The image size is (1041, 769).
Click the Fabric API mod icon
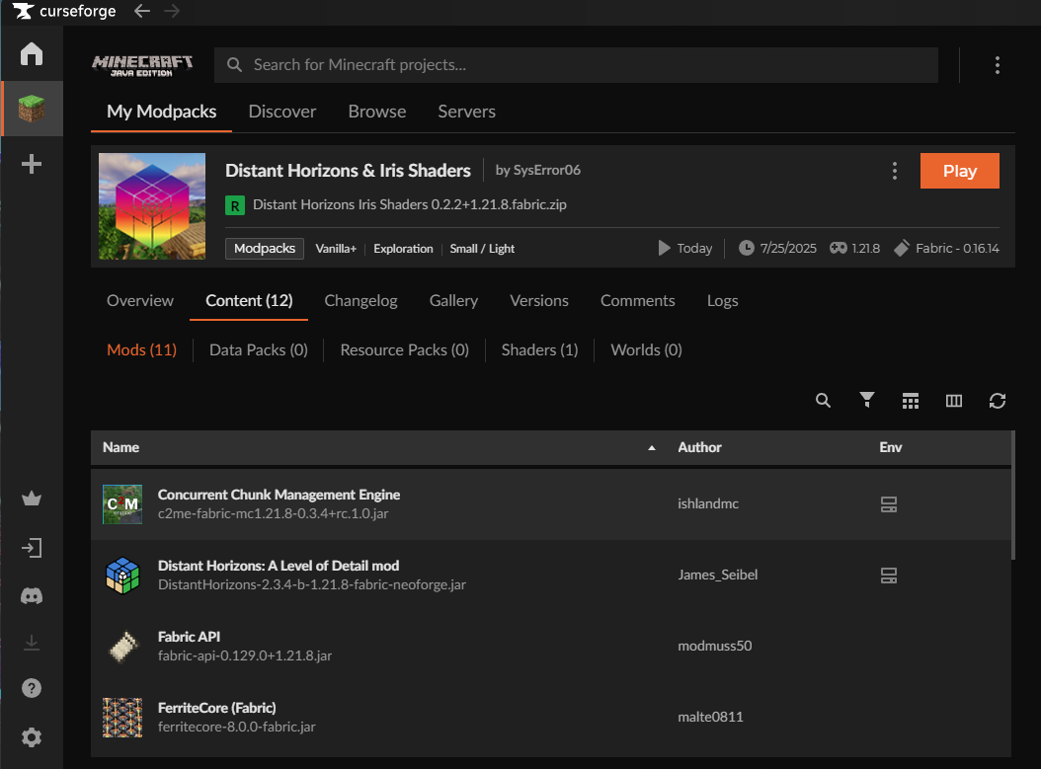[x=122, y=647]
